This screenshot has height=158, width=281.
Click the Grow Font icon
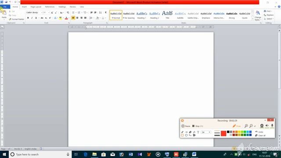pyautogui.click(x=52, y=13)
